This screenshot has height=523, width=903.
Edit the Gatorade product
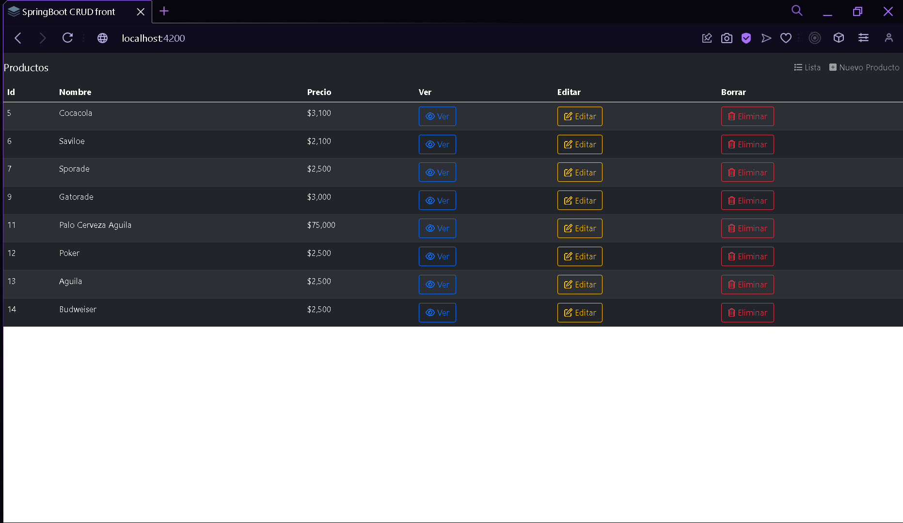coord(580,200)
